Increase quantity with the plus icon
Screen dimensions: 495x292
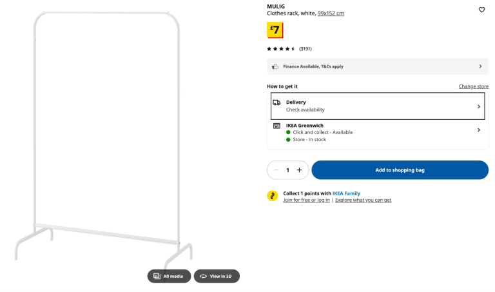tap(299, 170)
